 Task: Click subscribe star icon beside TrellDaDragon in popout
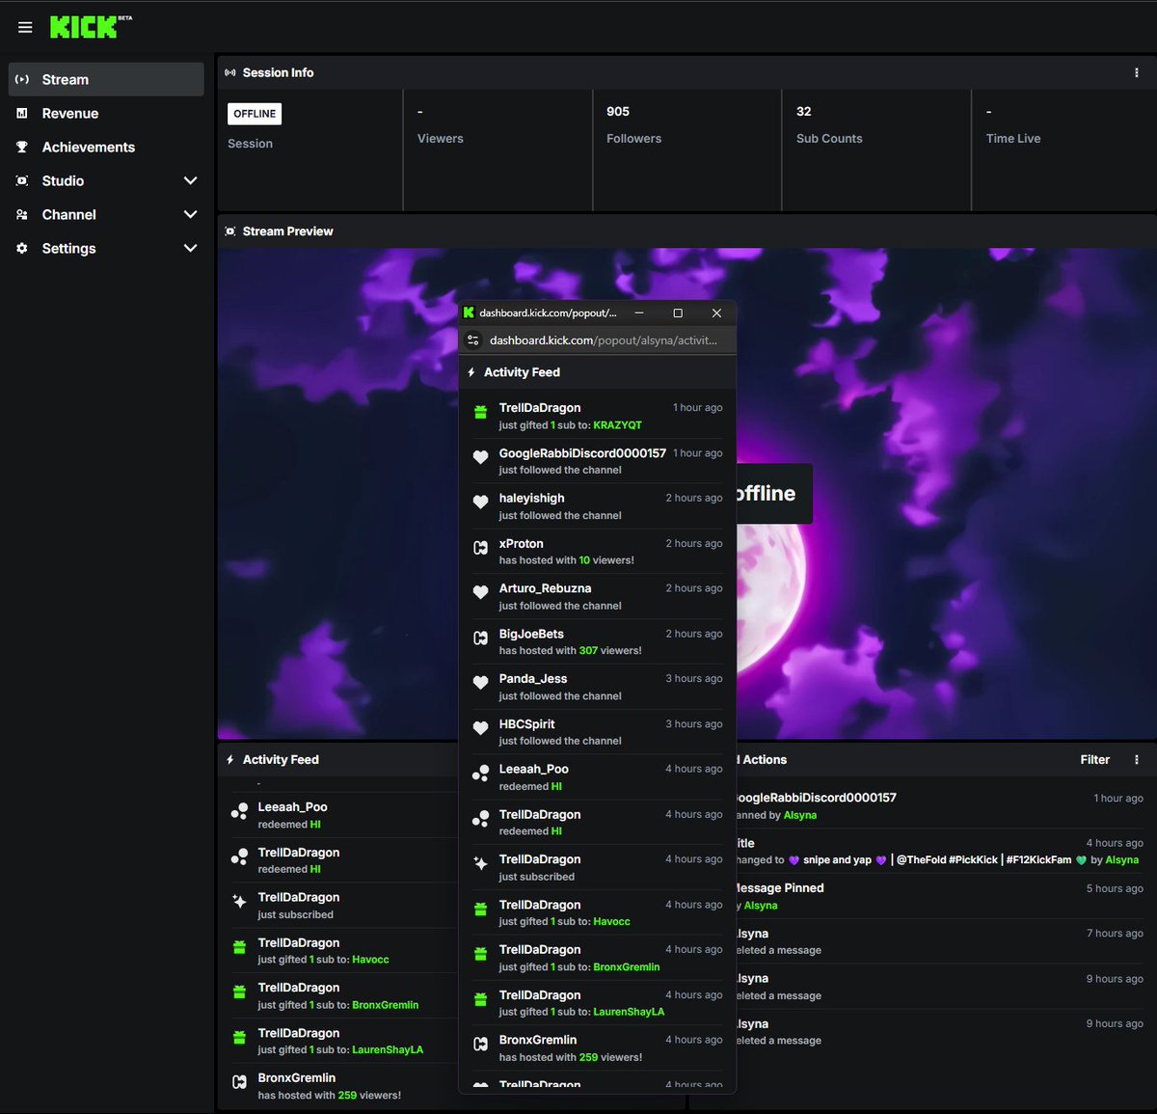point(480,864)
